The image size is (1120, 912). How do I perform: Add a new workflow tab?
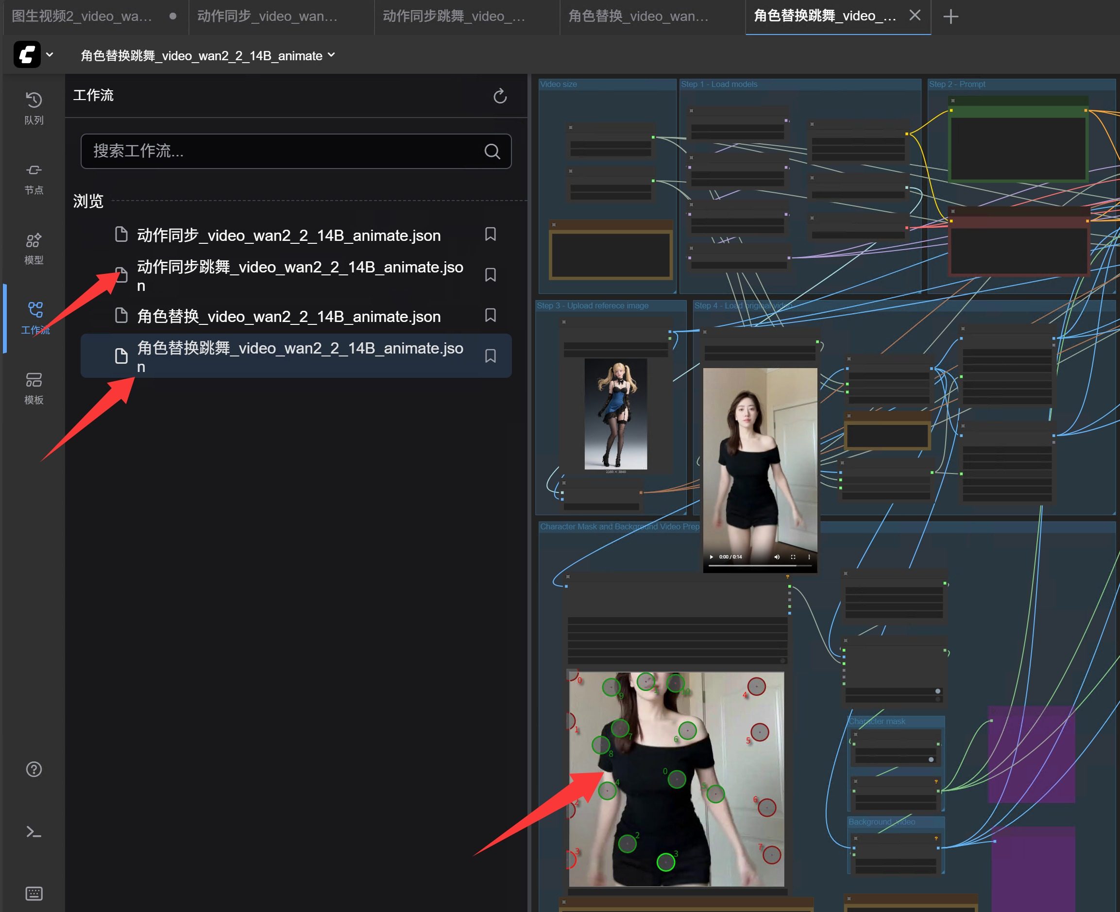950,17
